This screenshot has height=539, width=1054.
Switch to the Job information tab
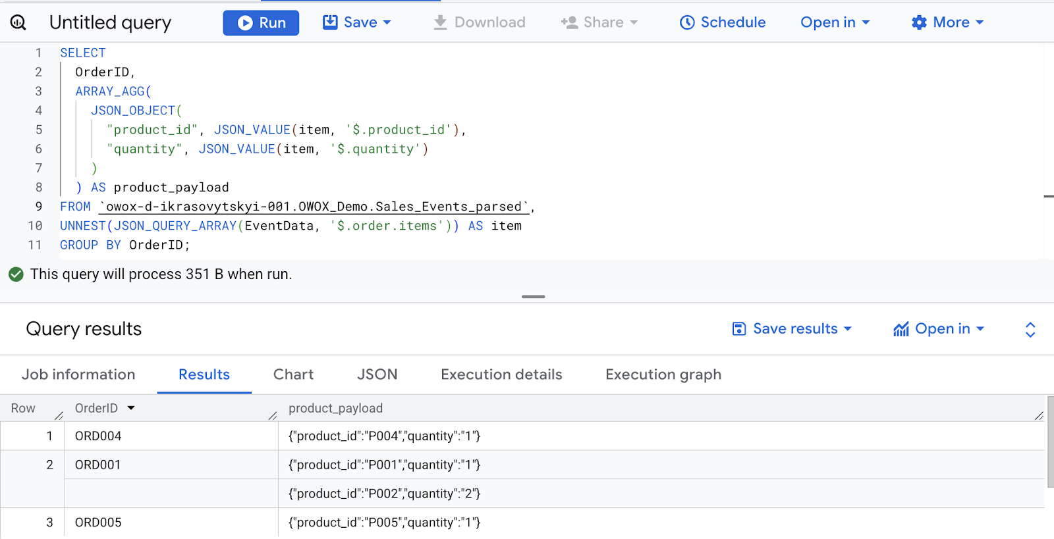point(78,374)
